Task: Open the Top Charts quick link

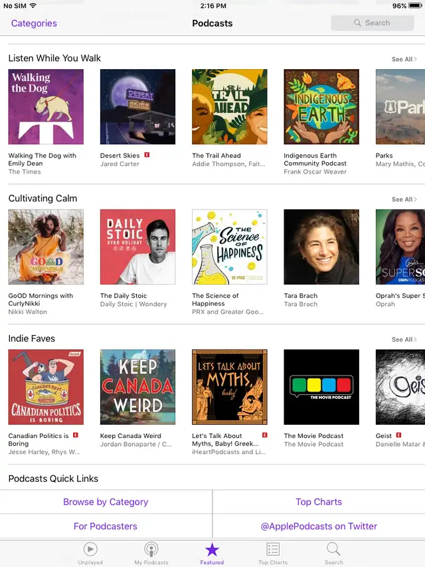Action: [319, 502]
